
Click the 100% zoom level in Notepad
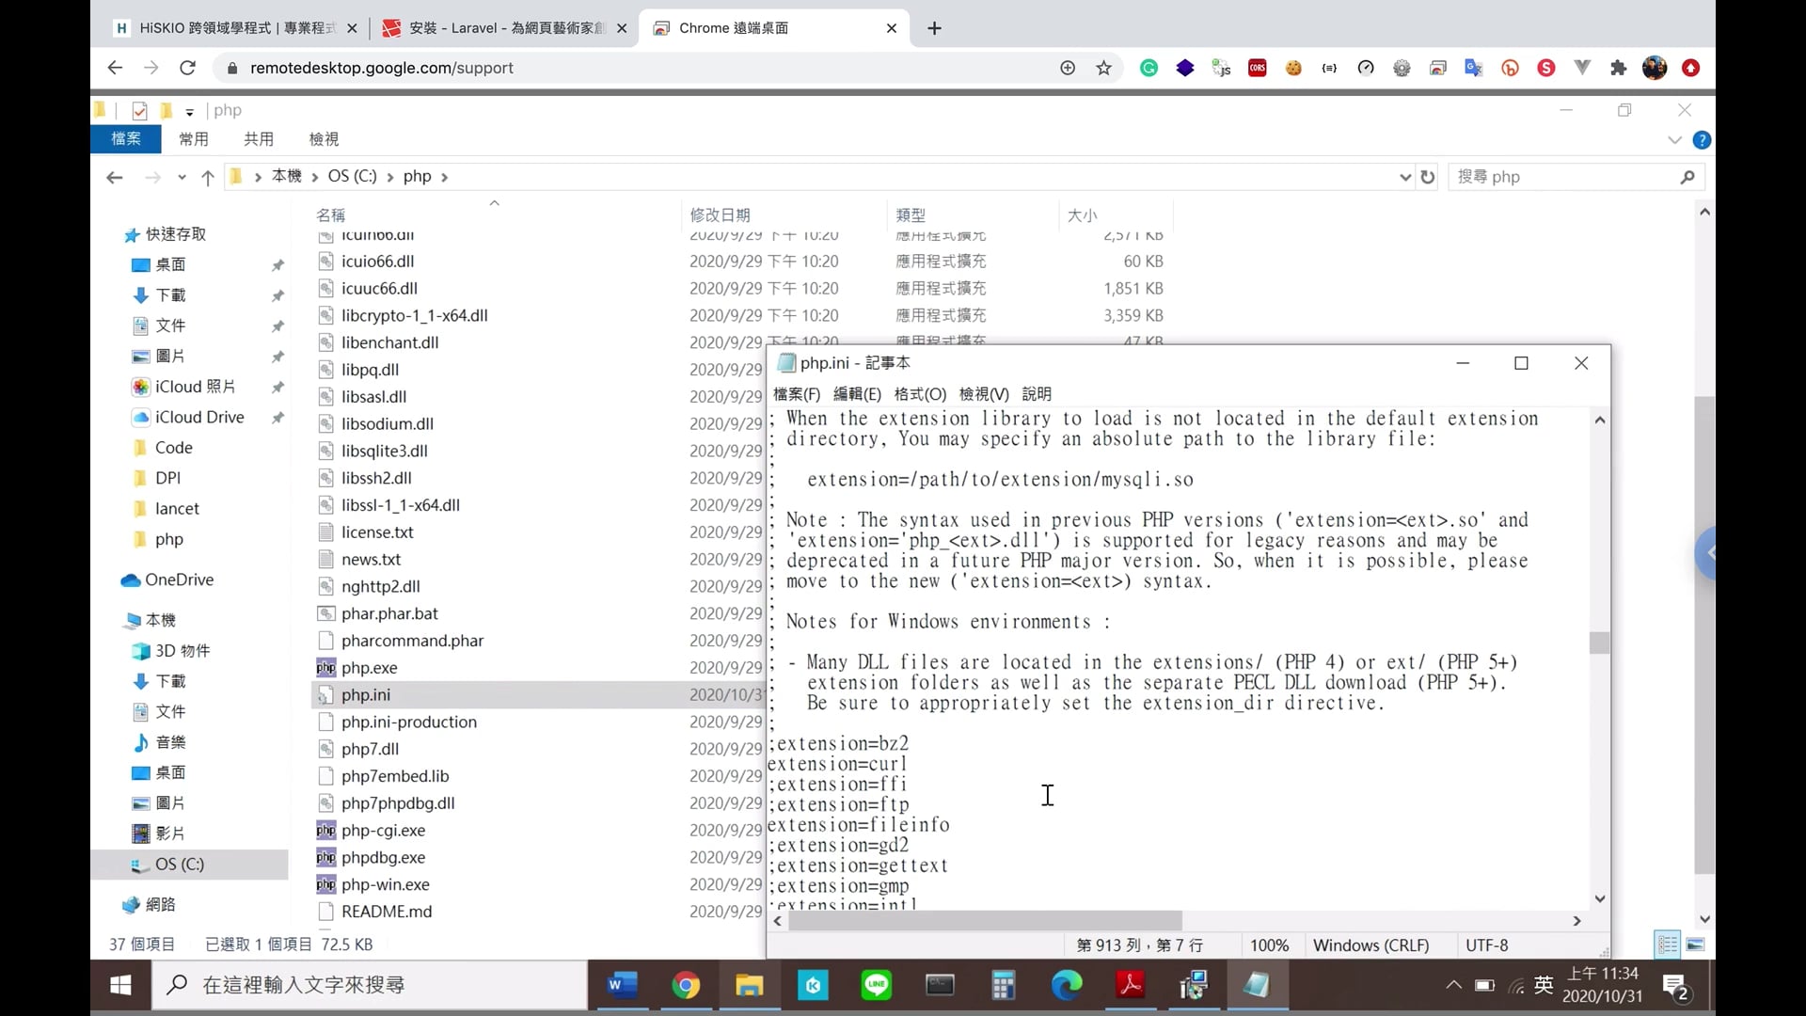1268,945
